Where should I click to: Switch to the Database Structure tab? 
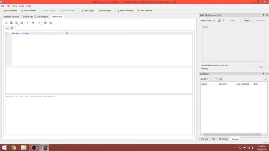(x=11, y=17)
